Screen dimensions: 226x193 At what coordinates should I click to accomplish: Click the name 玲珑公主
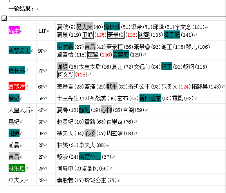click(x=96, y=180)
